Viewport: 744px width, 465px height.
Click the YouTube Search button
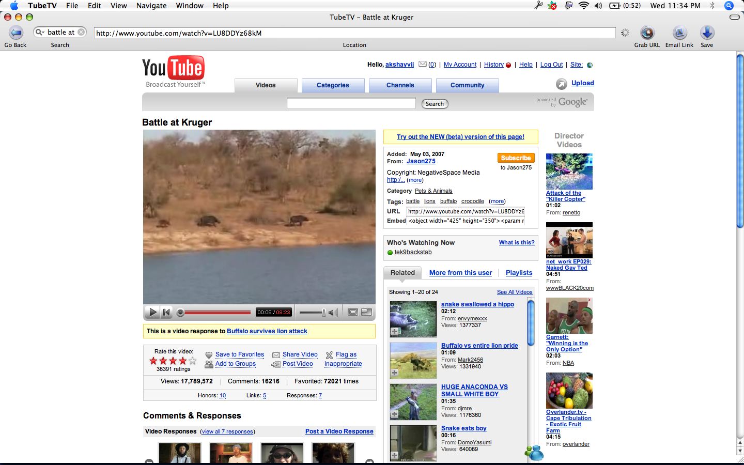[435, 104]
